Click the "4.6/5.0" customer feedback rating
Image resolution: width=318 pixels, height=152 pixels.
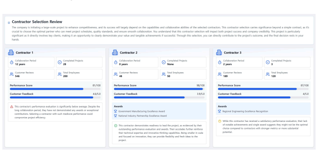pos(97,94)
